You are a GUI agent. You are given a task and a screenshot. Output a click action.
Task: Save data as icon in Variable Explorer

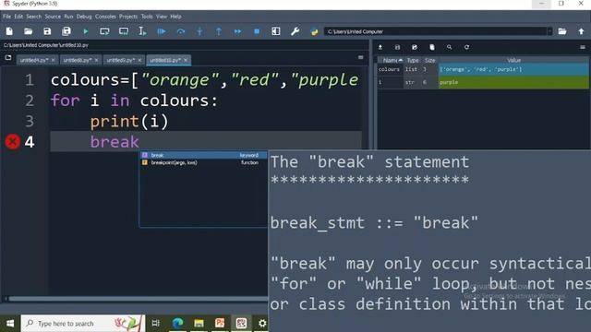coord(415,47)
